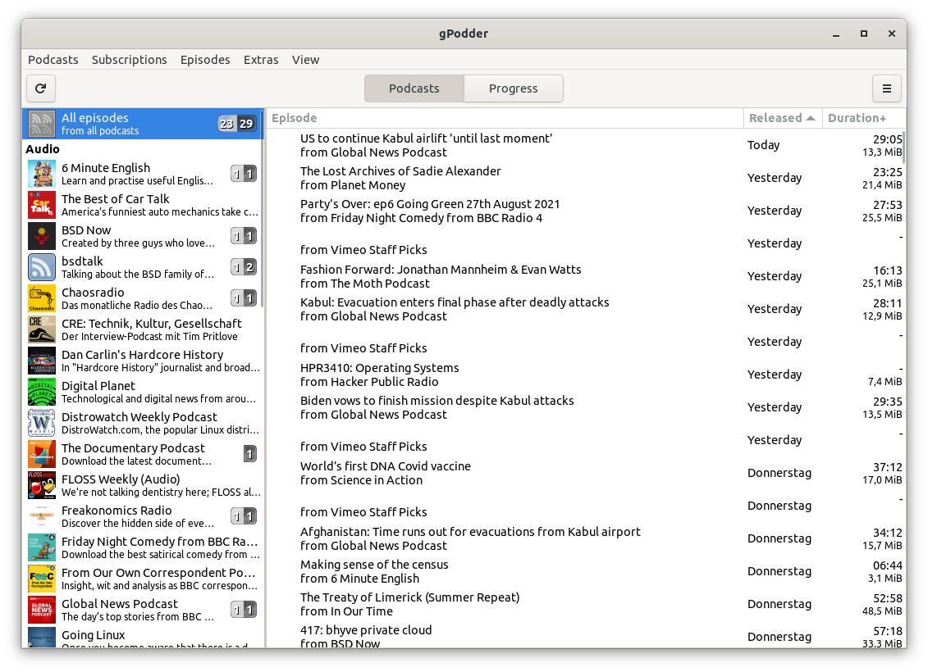Click the Going Linux cover icon

[x=42, y=638]
